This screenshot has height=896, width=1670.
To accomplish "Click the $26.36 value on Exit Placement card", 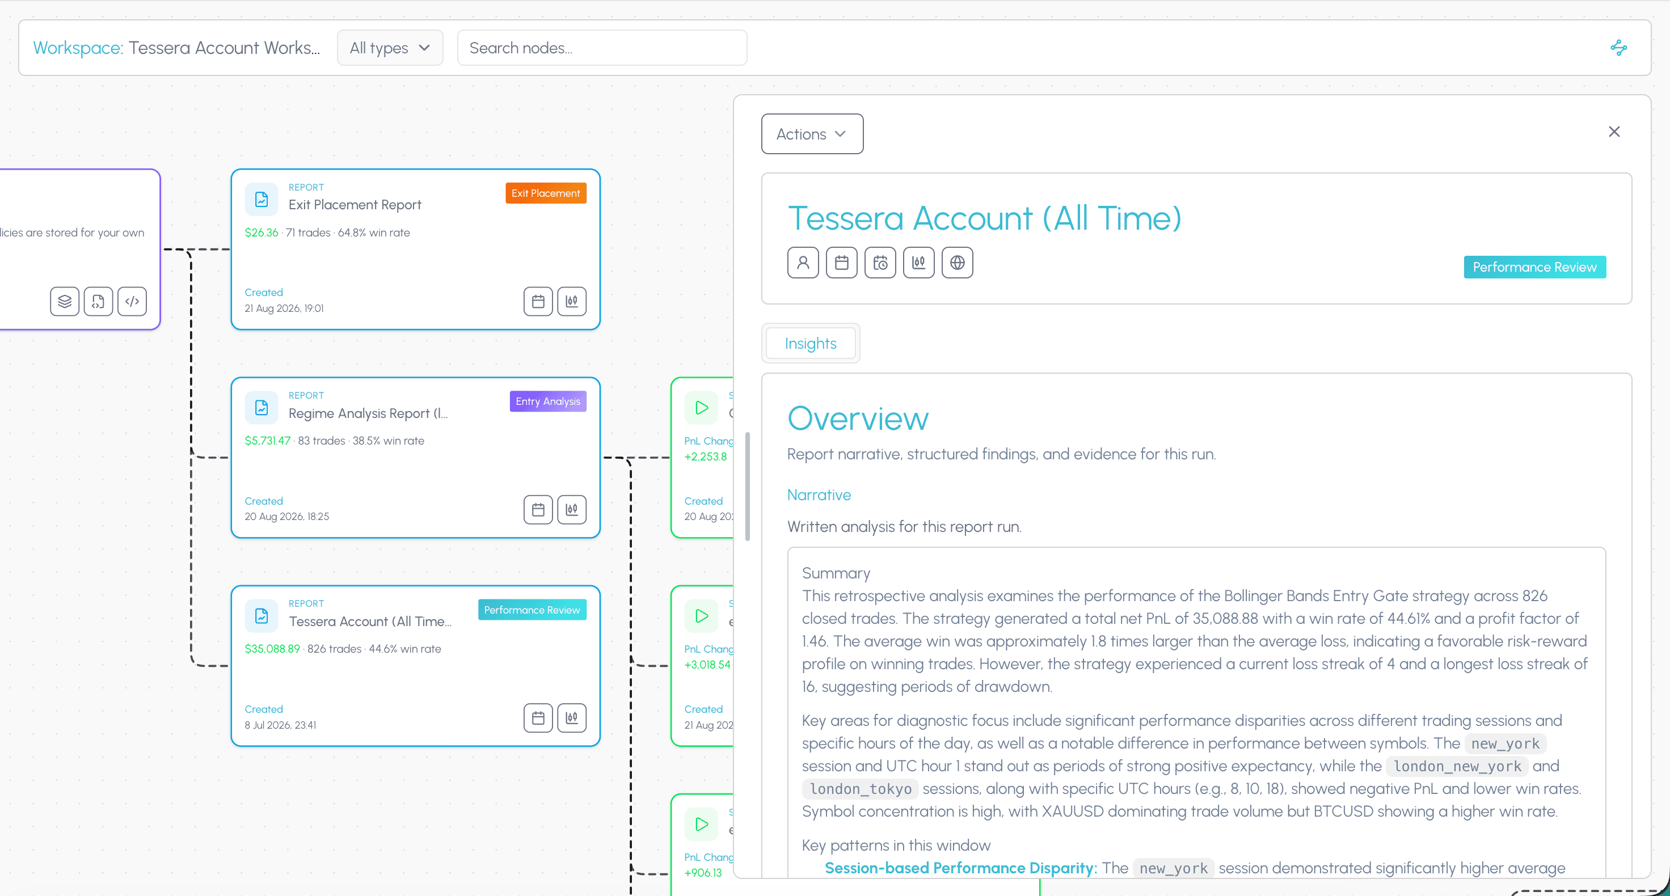I will click(262, 232).
